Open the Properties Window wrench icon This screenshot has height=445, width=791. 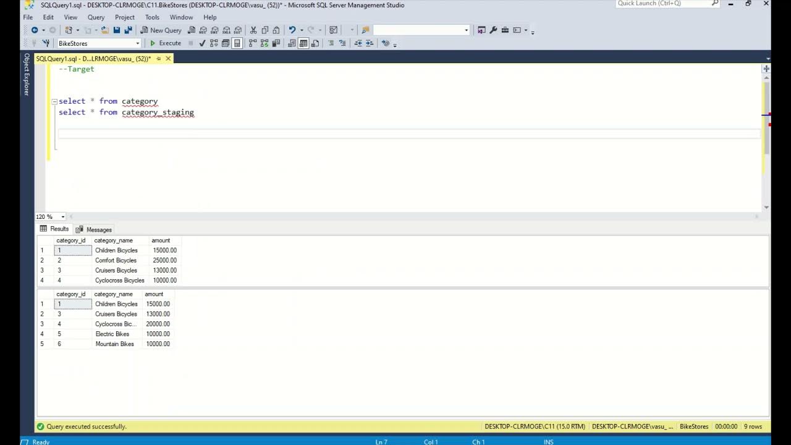tap(493, 30)
